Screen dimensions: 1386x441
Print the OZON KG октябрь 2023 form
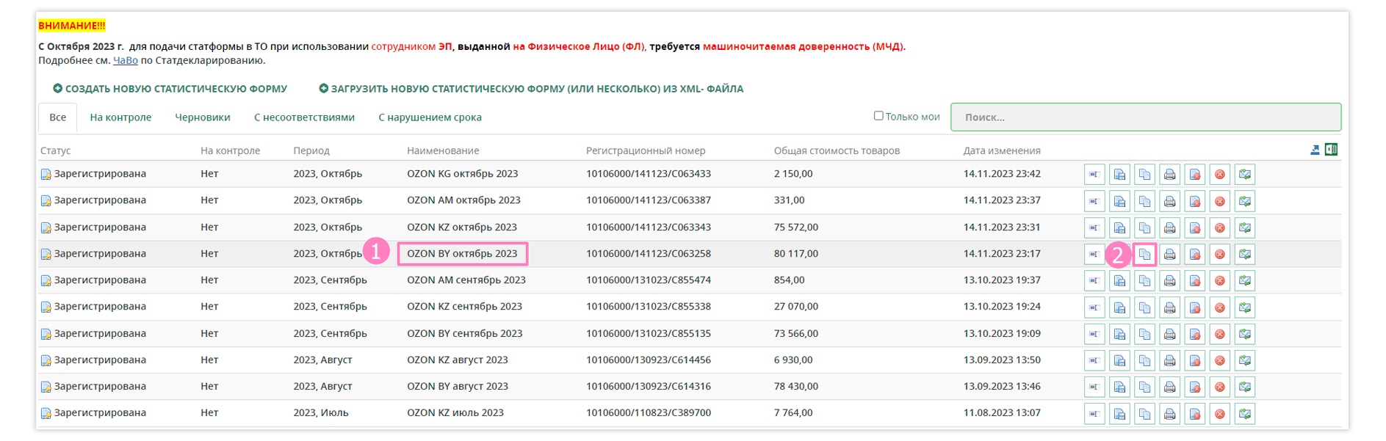pyautogui.click(x=1169, y=175)
